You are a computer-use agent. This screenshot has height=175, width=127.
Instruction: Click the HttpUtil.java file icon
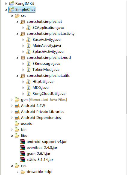pos(28,82)
